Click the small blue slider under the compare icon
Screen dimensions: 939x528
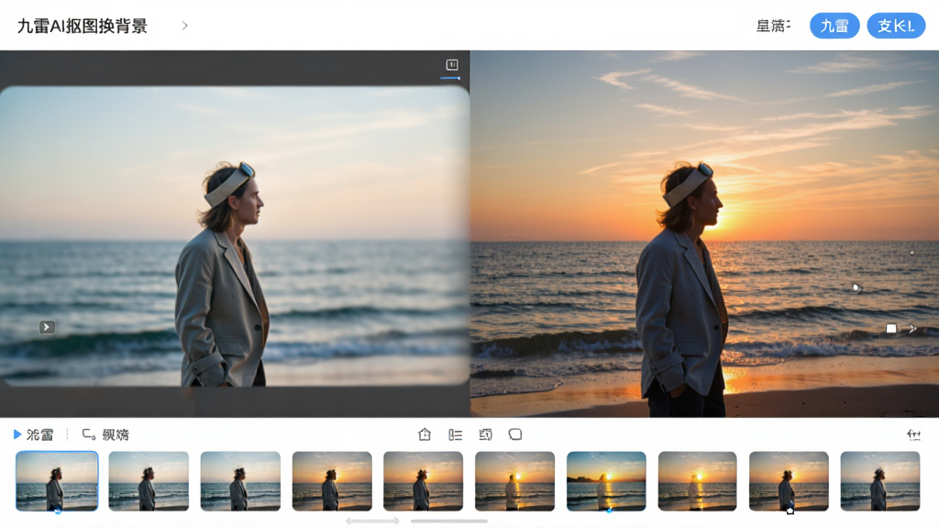tap(450, 78)
